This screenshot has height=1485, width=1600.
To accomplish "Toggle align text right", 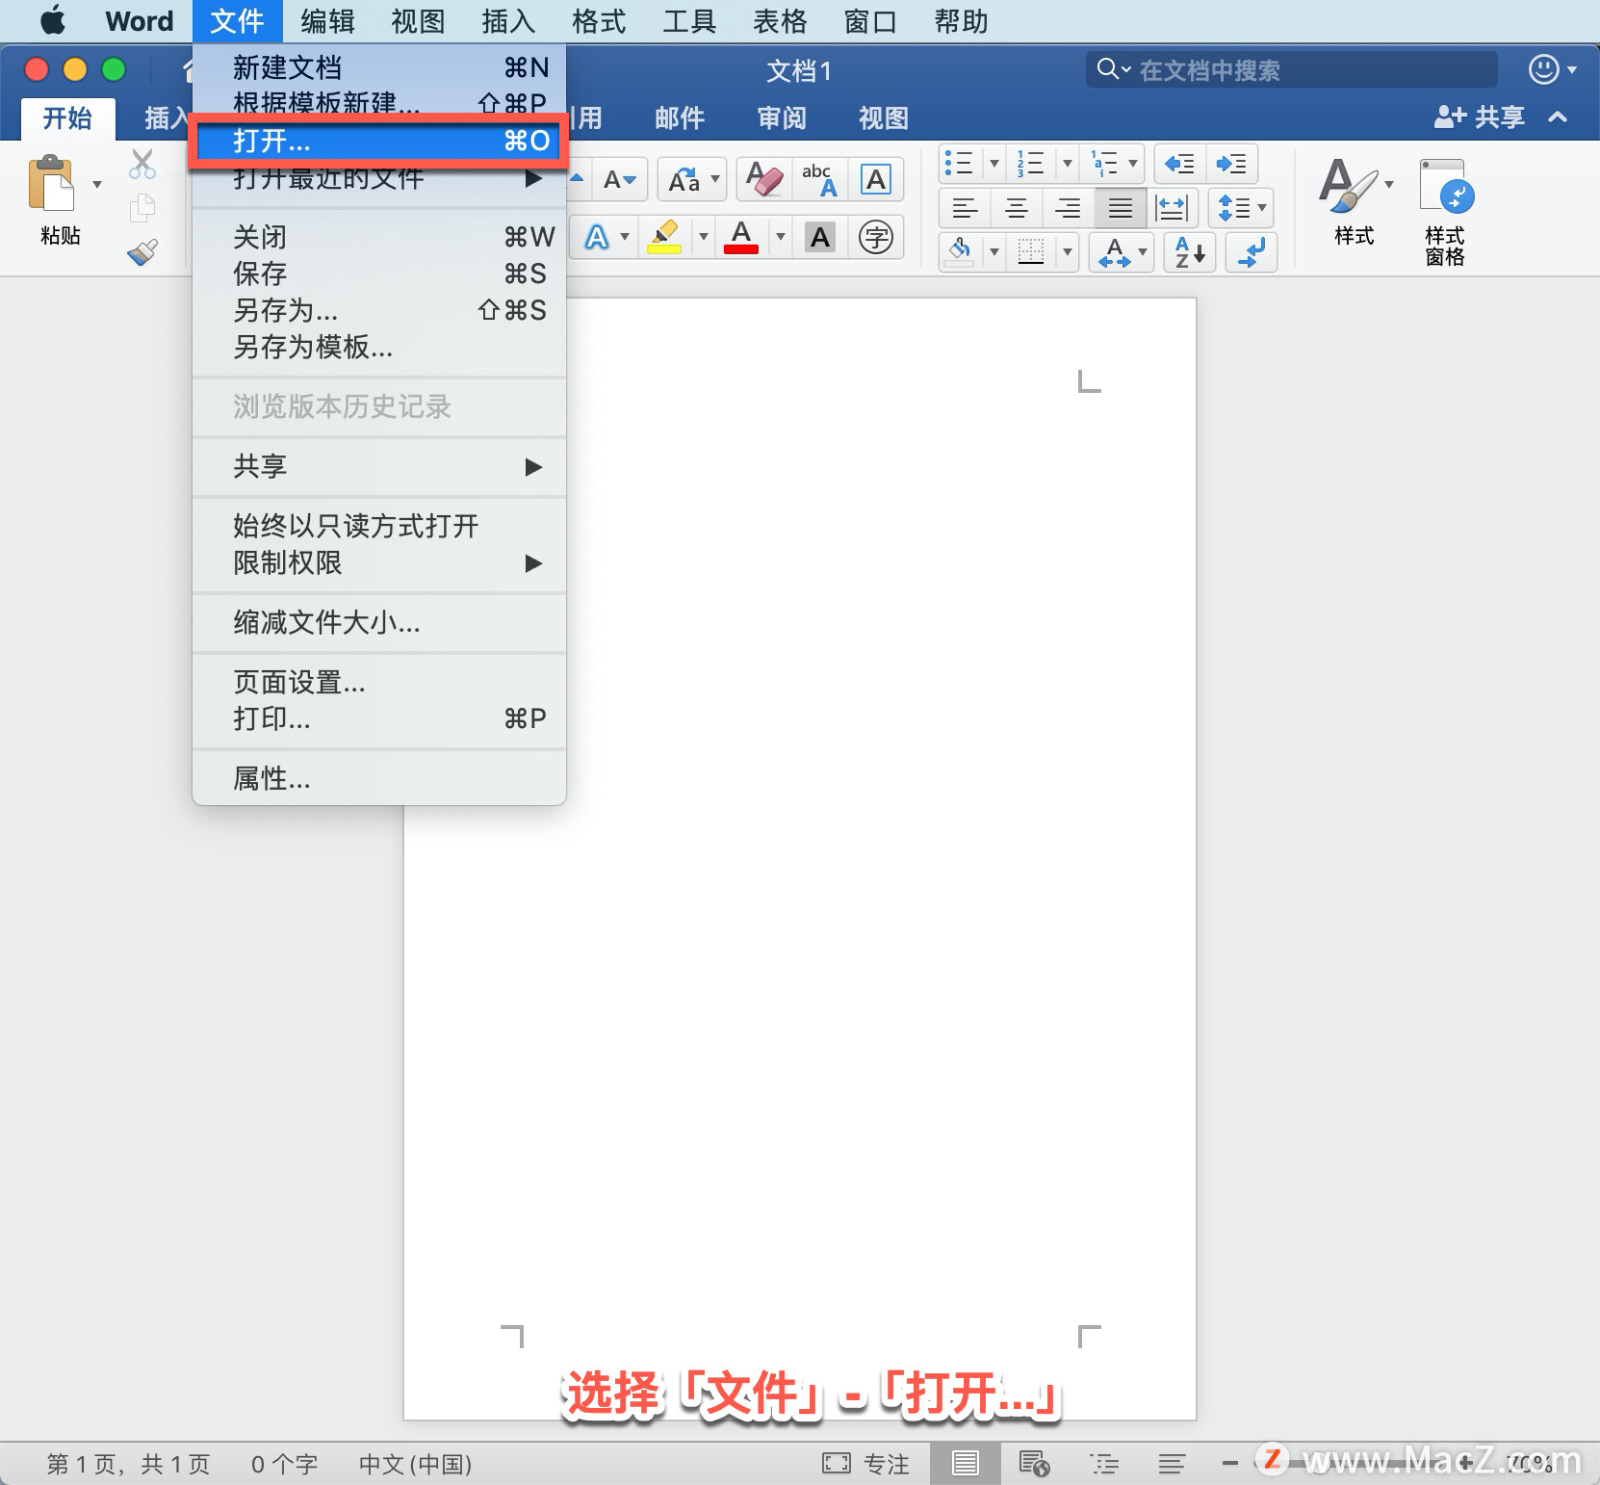I will point(1069,207).
